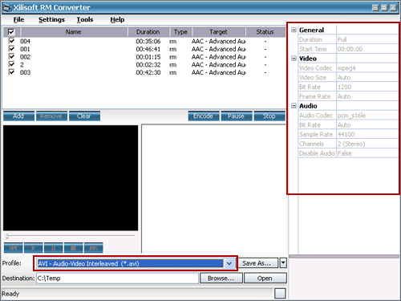
Task: Open the Save As dropdown arrow
Action: (x=283, y=263)
